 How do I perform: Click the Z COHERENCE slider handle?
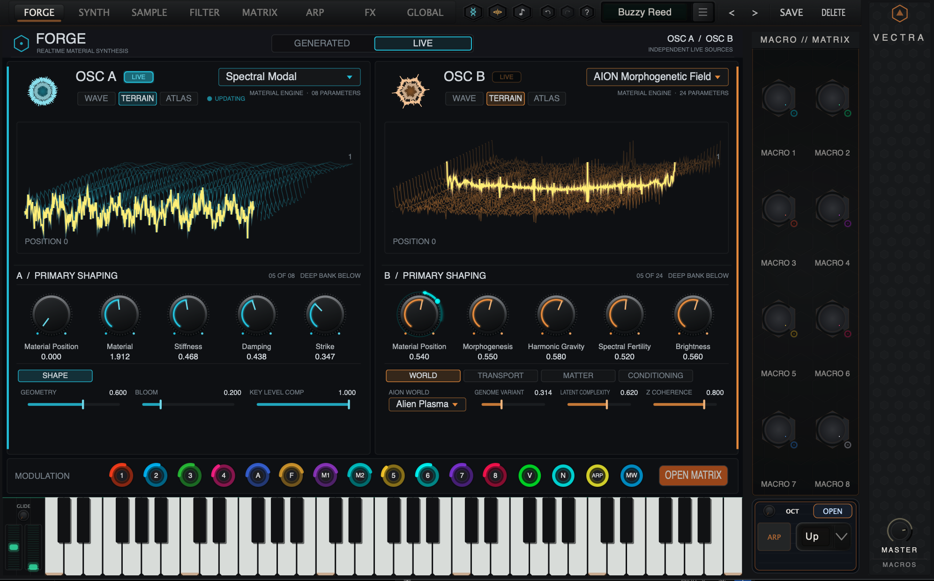(704, 404)
